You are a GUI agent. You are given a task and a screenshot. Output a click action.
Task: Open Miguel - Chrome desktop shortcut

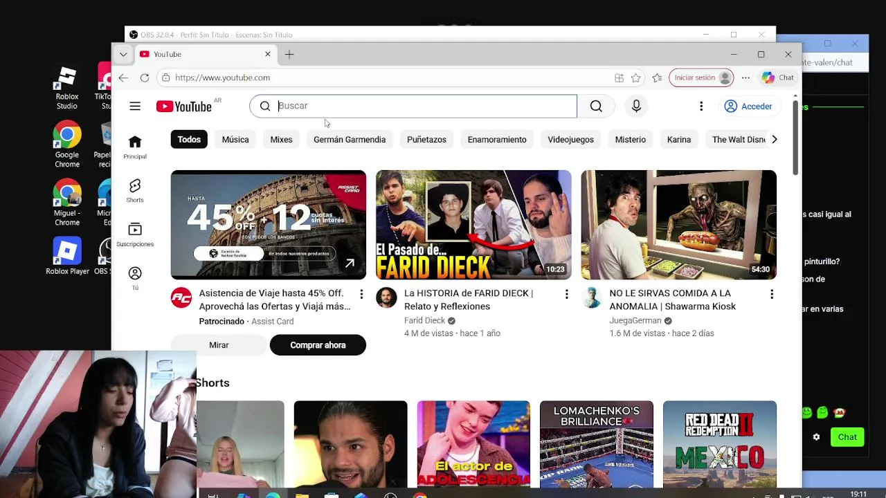[67, 203]
